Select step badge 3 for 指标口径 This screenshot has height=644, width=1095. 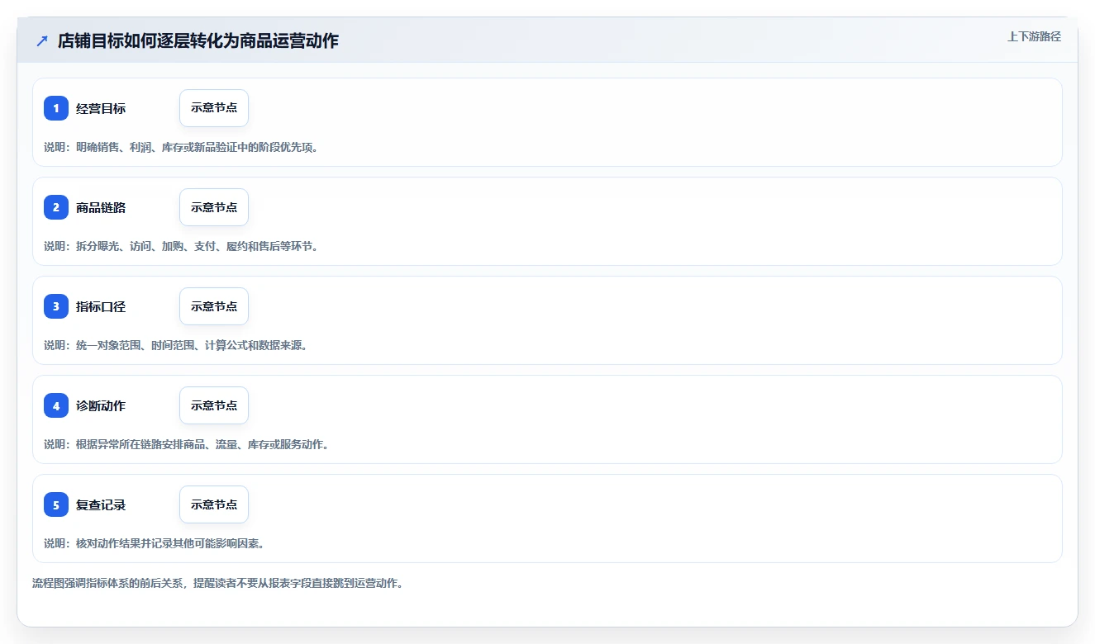point(56,306)
